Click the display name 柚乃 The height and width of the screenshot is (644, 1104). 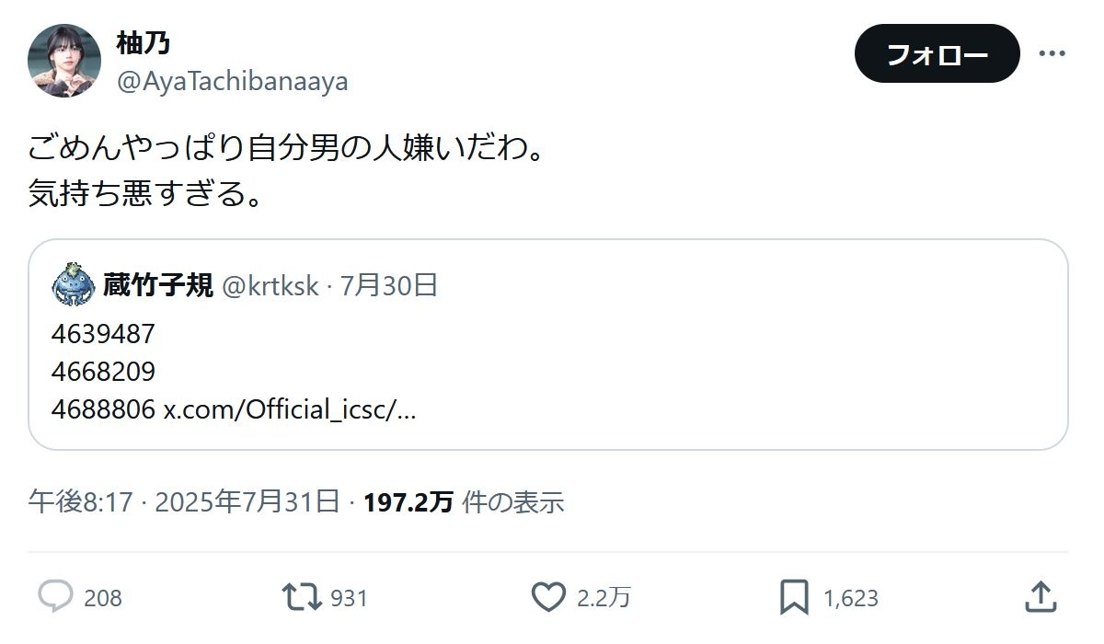pos(143,42)
